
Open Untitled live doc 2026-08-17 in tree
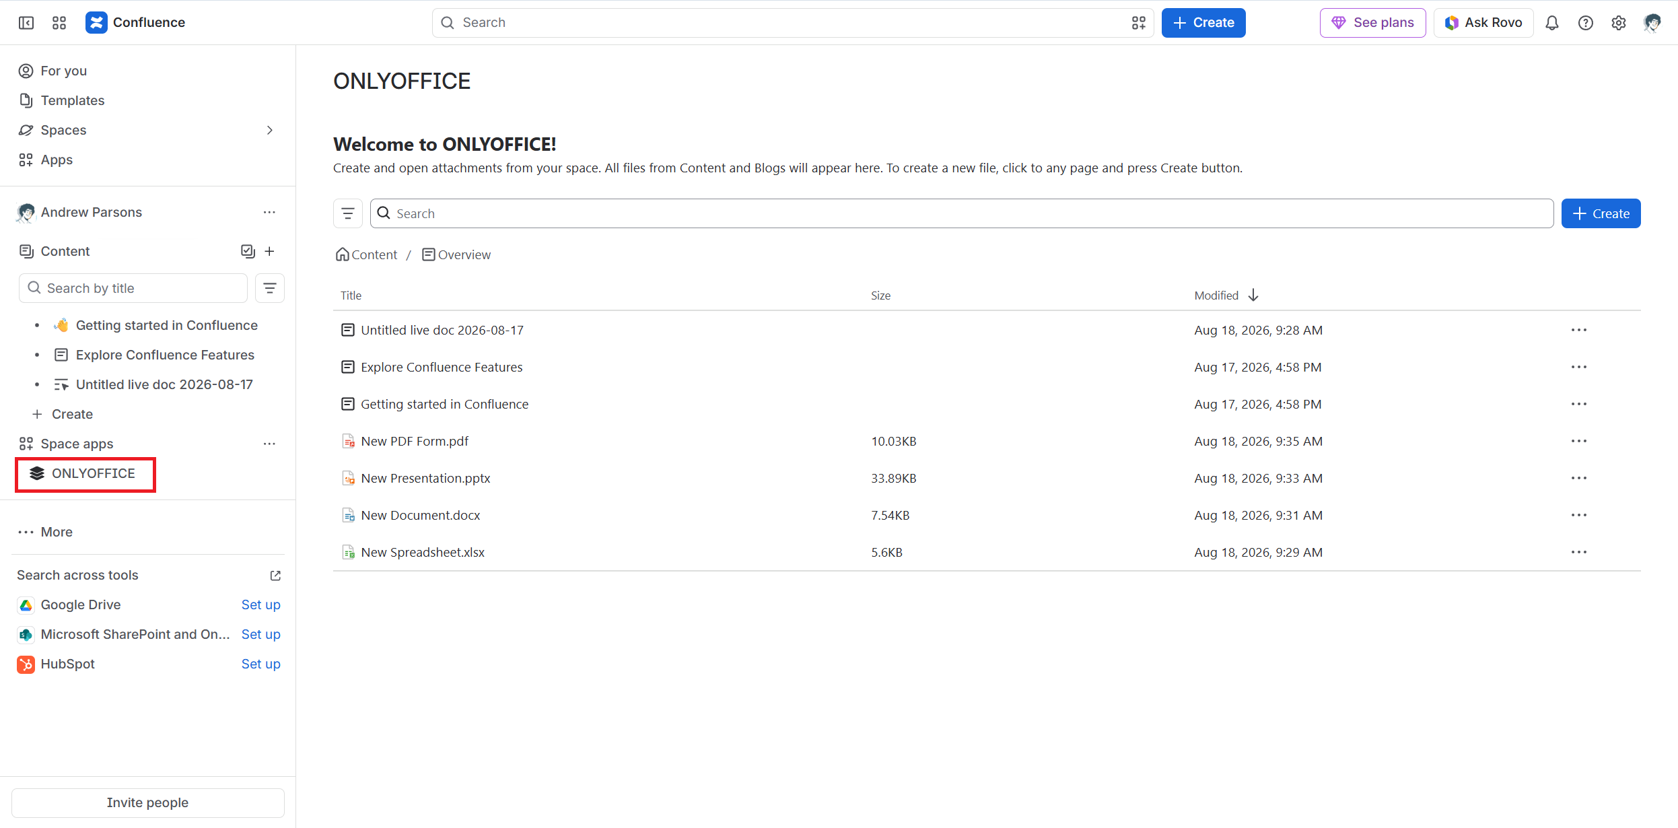pos(164,384)
